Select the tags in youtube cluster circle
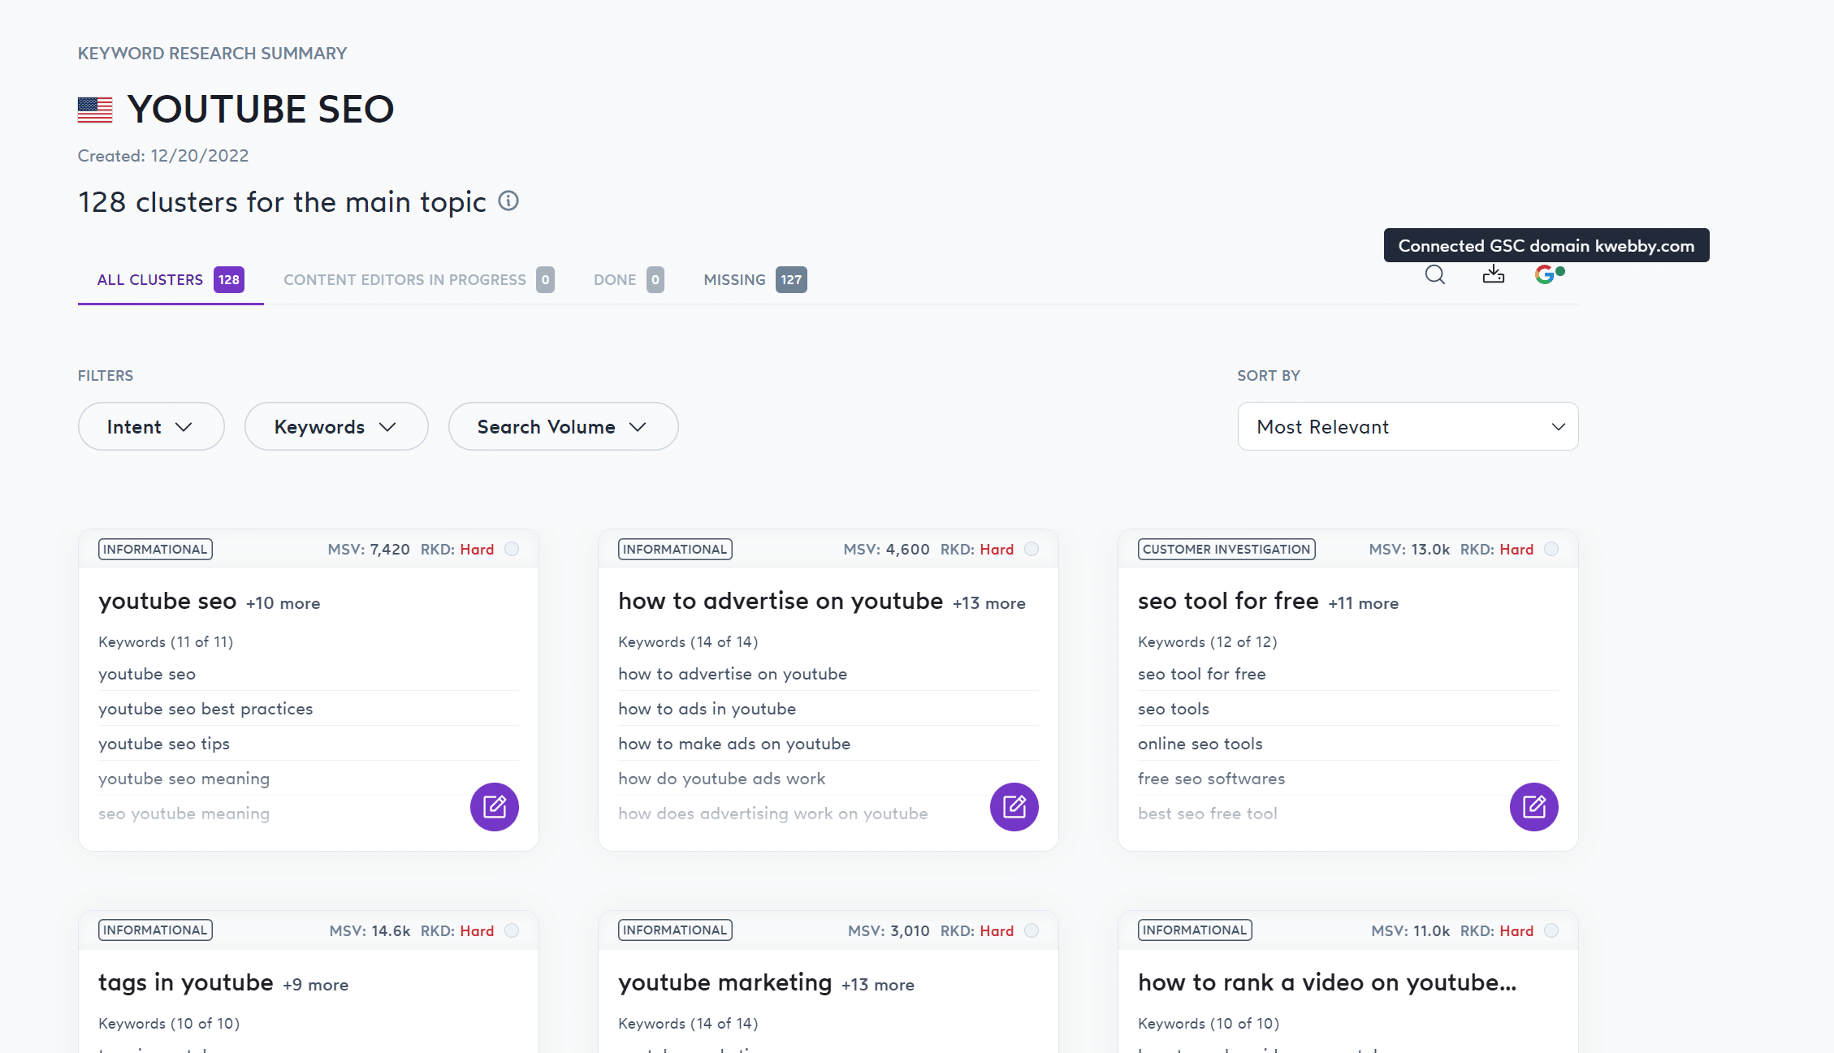Screen dimensions: 1834x1053 point(512,930)
